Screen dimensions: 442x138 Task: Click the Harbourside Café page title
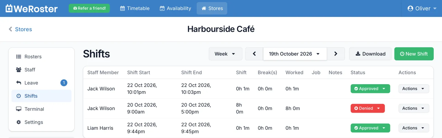click(221, 29)
